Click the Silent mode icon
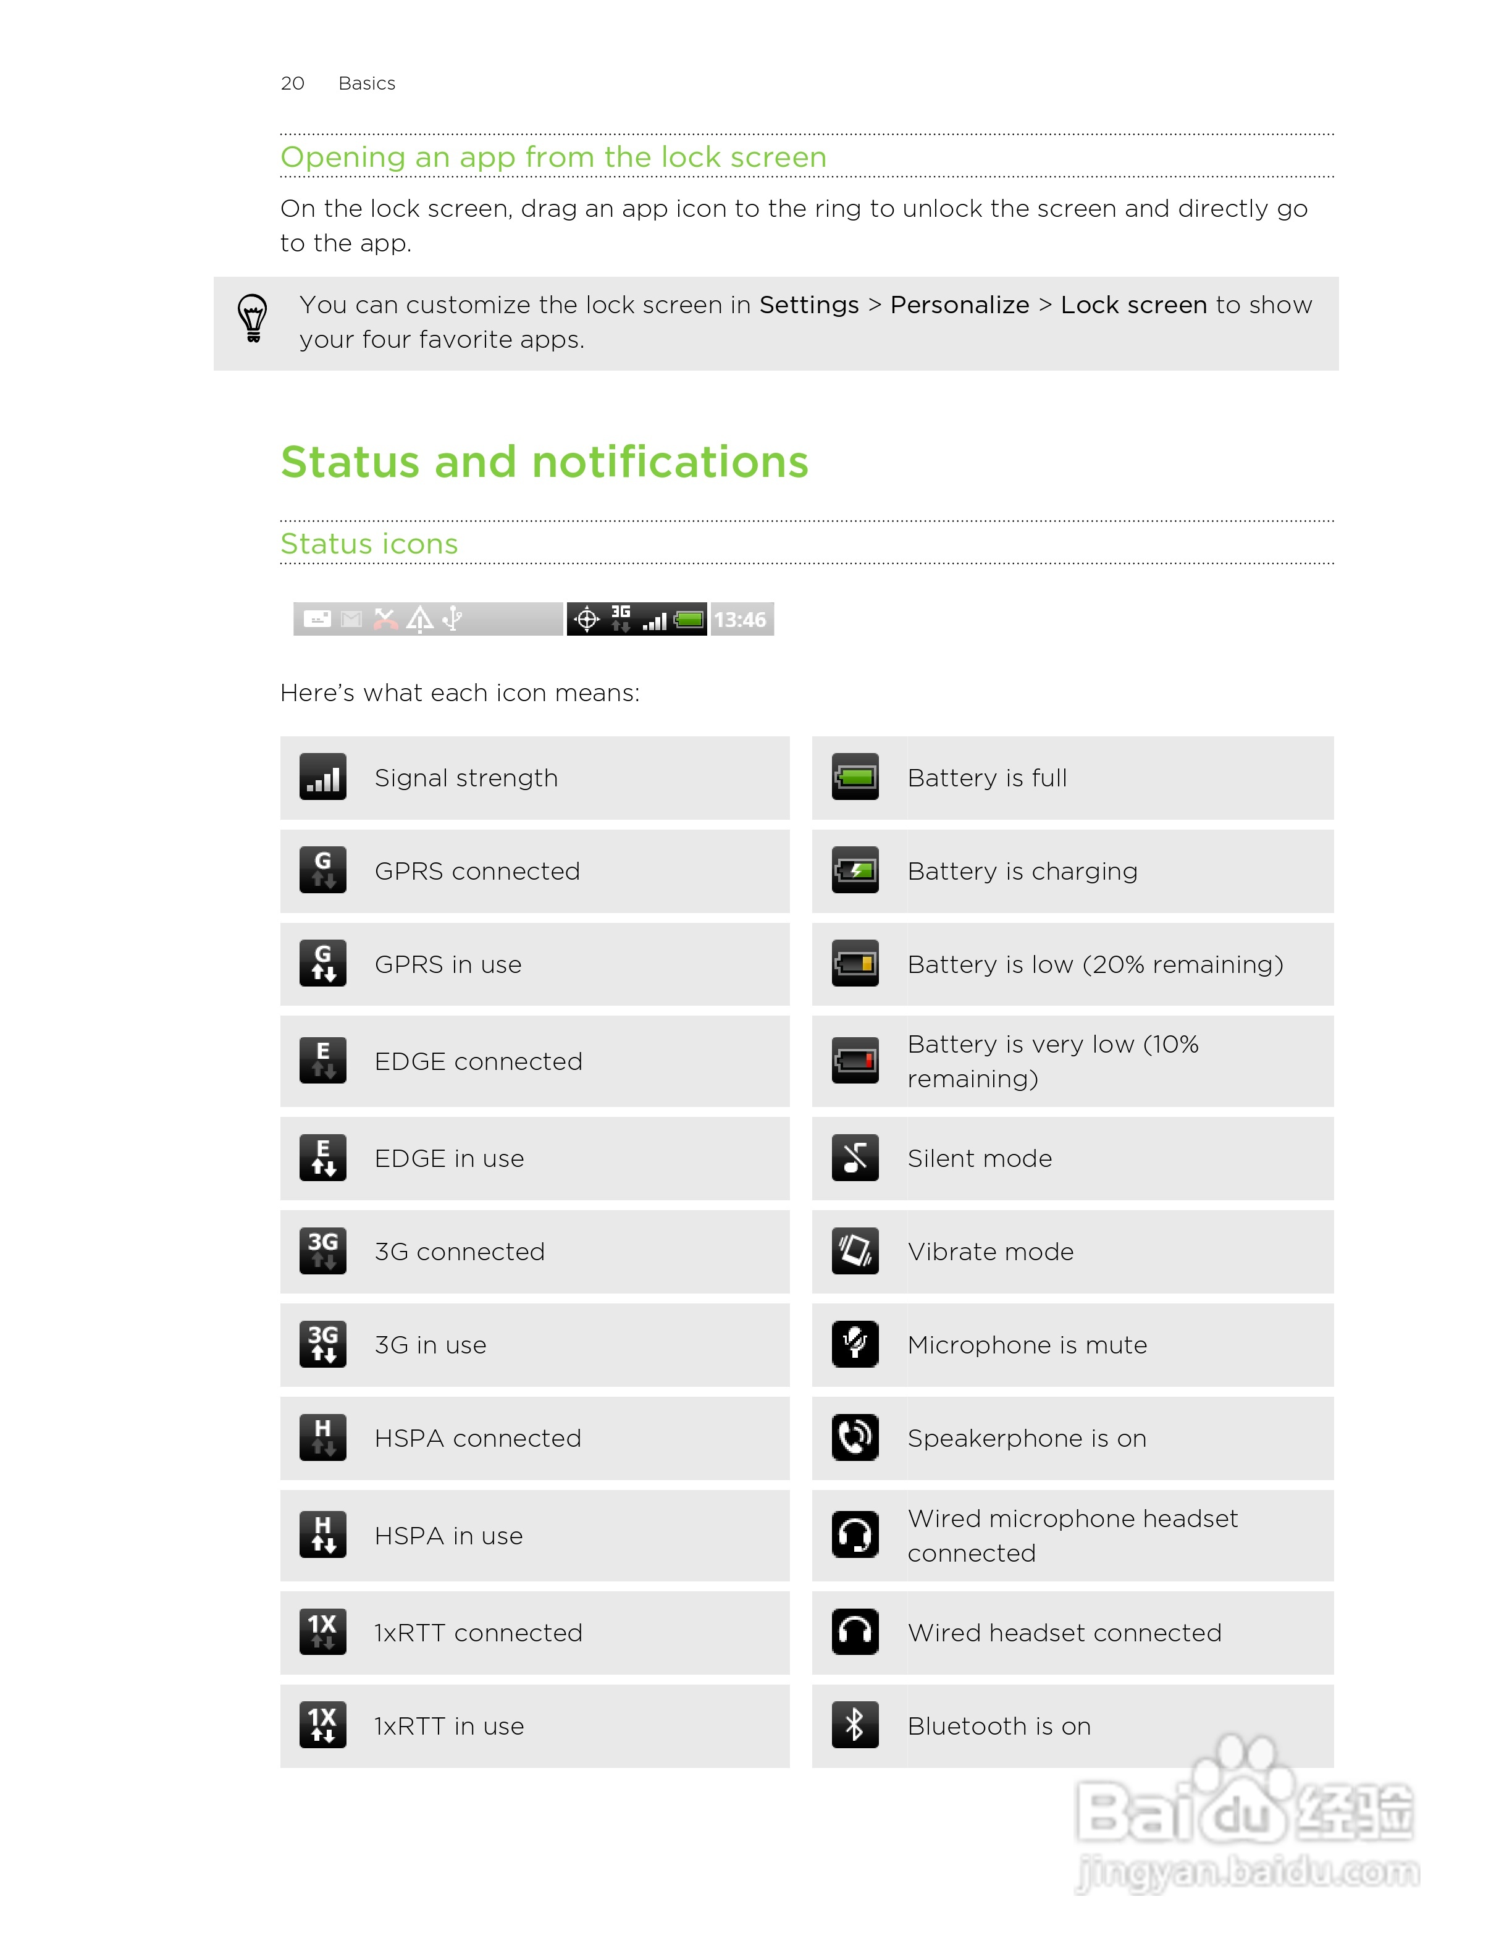 (x=855, y=1158)
